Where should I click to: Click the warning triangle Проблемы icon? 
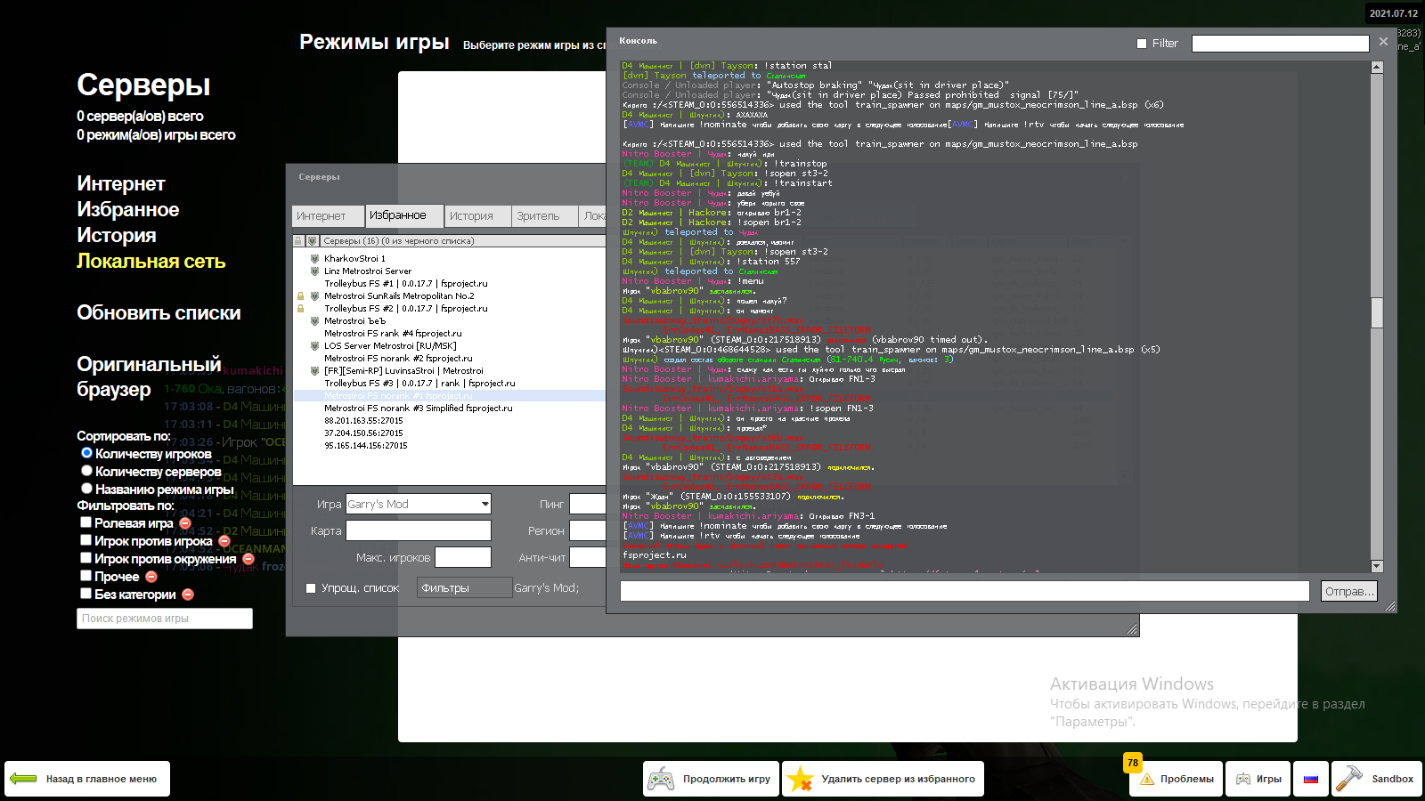[1145, 780]
